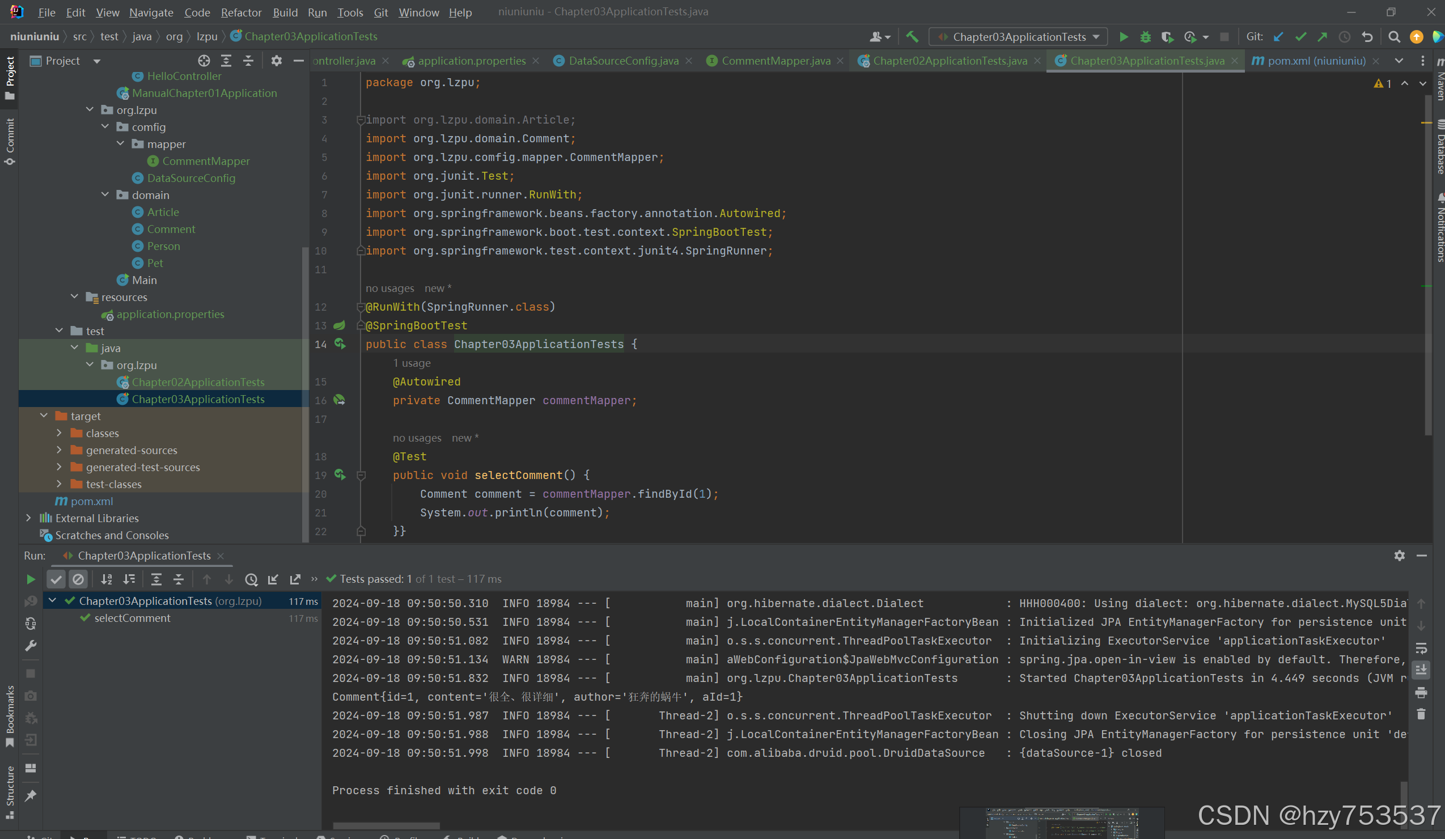Expand the External Libraries node
Screen dimensions: 1445x839
(x=28, y=518)
